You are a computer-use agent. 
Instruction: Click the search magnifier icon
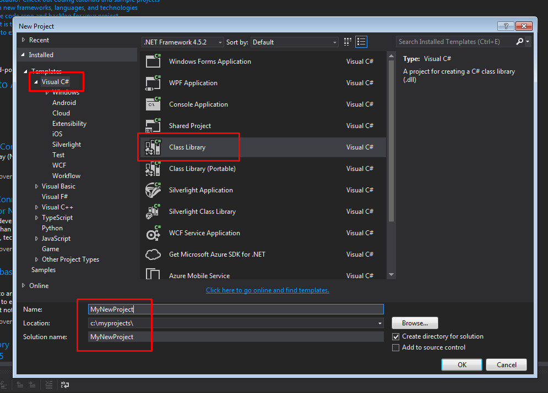520,41
